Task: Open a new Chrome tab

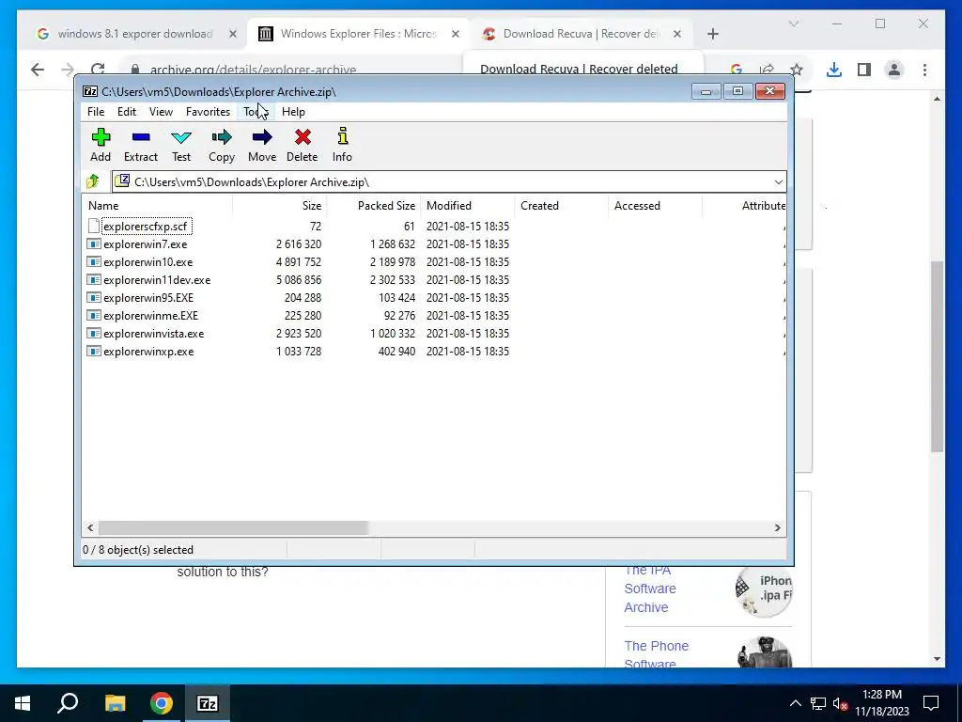Action: 712,34
